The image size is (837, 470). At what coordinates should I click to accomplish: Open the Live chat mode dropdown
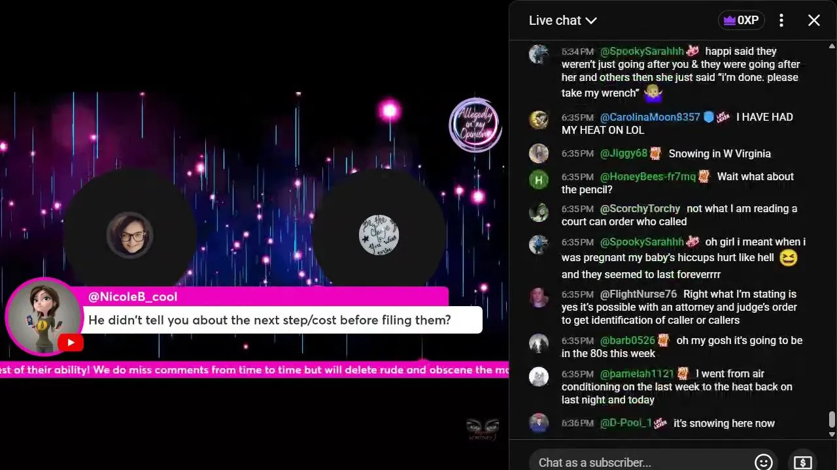click(562, 20)
